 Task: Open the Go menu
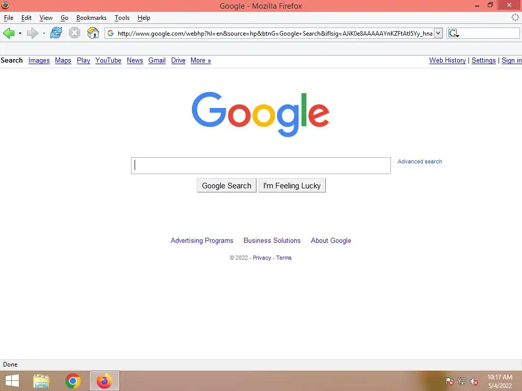(x=64, y=18)
